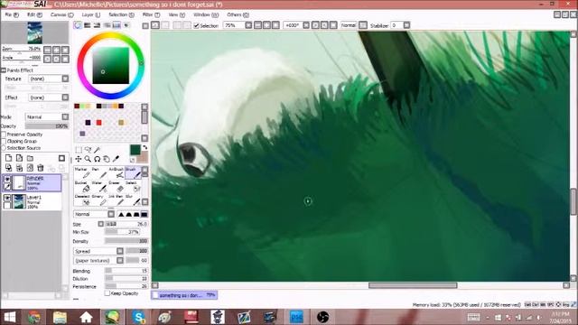The width and height of the screenshot is (578, 325).
Task: Select the Binary pen tool
Action: click(x=98, y=200)
